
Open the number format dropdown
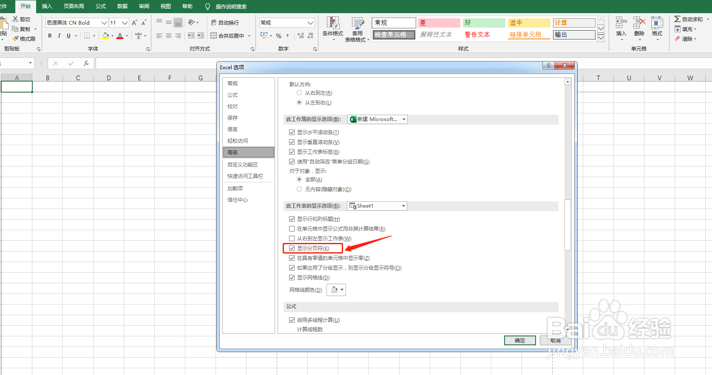(x=311, y=23)
